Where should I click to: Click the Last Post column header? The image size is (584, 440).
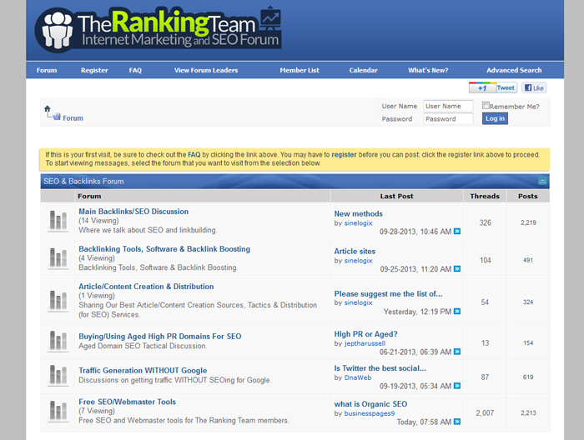(396, 197)
